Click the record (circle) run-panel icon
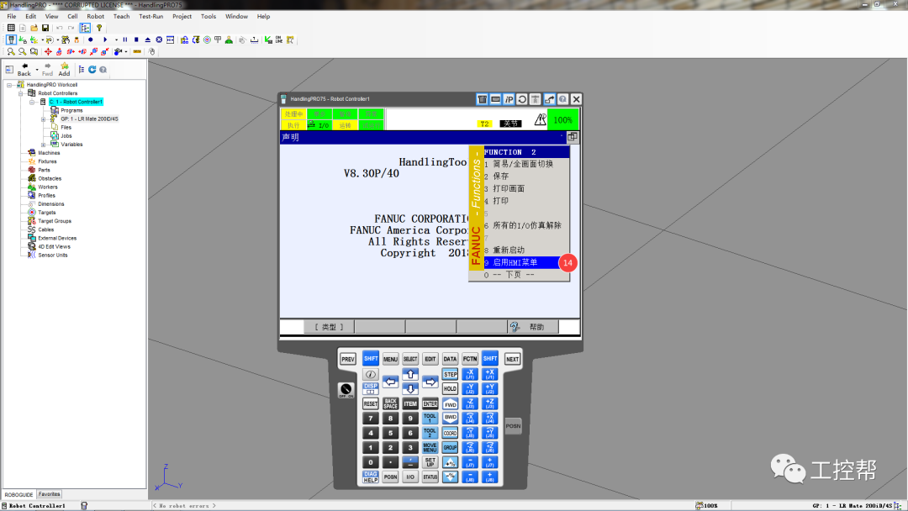The height and width of the screenshot is (511, 908). [90, 40]
